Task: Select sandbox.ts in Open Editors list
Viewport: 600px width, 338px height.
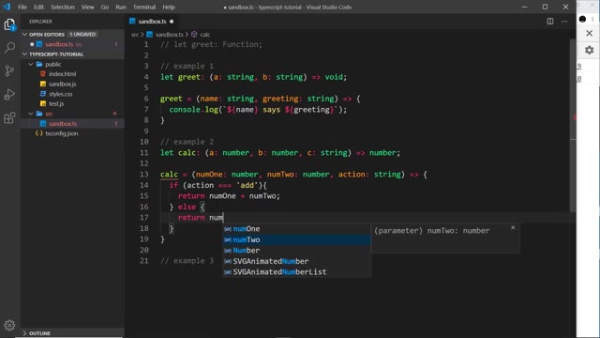Action: coord(73,44)
